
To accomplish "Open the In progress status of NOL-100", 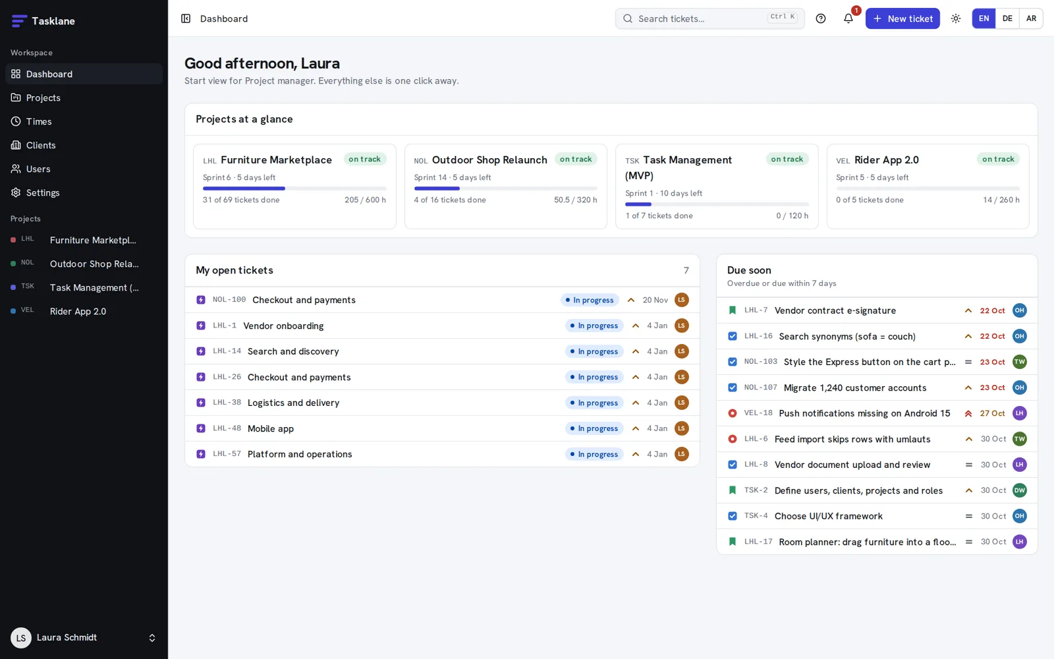I will (590, 300).
